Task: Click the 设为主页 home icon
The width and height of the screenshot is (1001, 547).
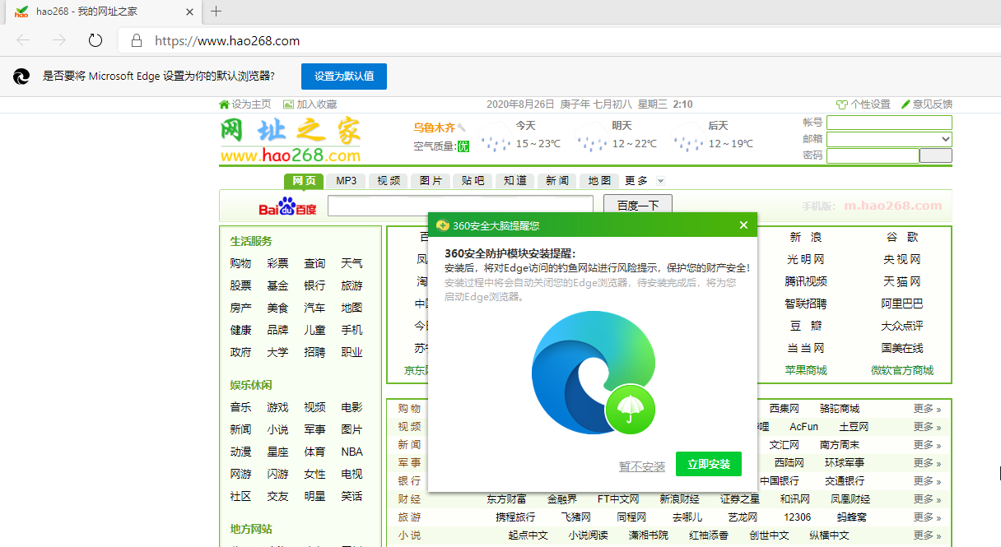Action: pyautogui.click(x=224, y=104)
